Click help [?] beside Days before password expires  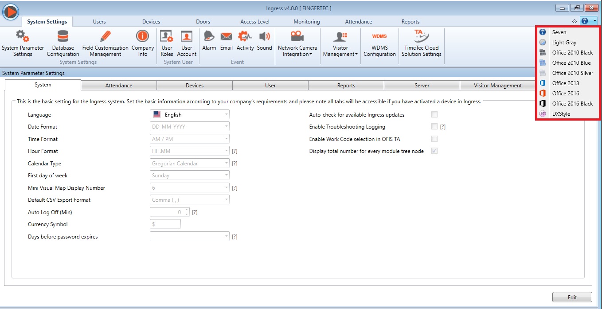coord(235,237)
